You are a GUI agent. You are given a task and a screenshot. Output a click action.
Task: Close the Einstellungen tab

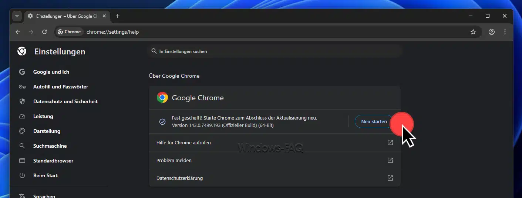[x=104, y=16]
